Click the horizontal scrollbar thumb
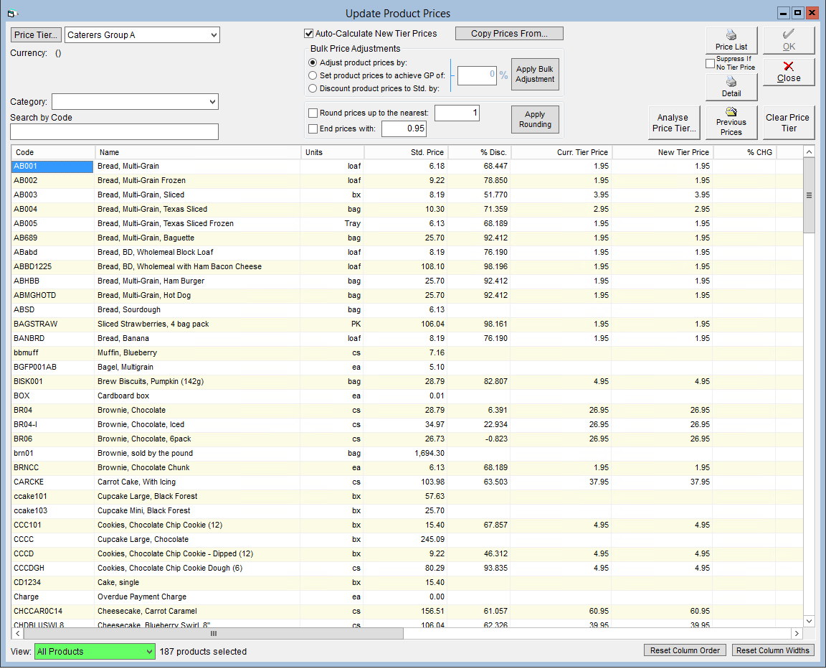The height and width of the screenshot is (669, 826). [x=214, y=633]
